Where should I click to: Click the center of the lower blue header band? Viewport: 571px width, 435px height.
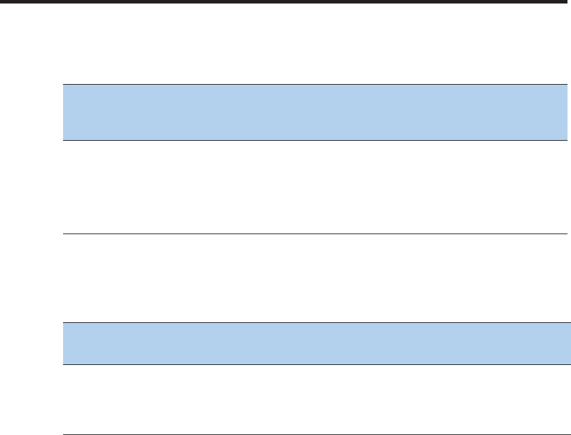(x=315, y=343)
